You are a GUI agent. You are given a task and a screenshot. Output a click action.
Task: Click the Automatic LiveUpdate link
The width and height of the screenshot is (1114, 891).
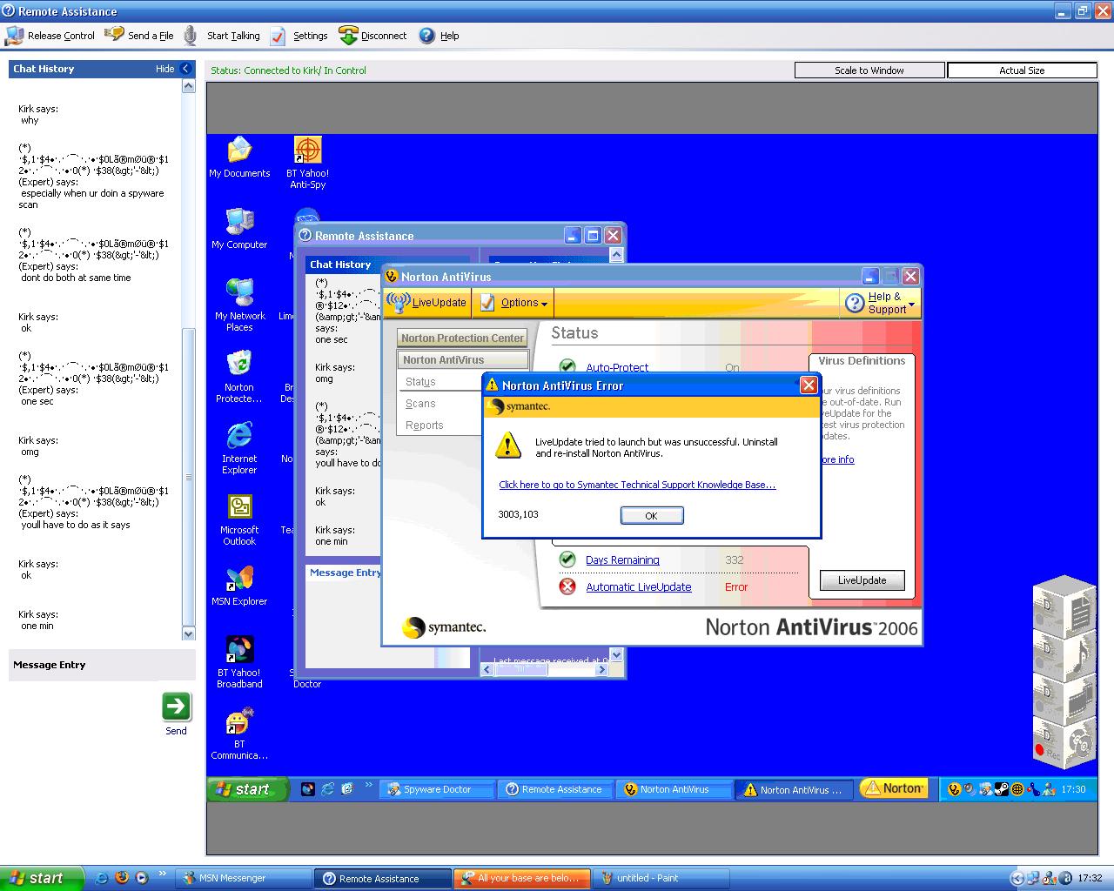click(x=639, y=587)
